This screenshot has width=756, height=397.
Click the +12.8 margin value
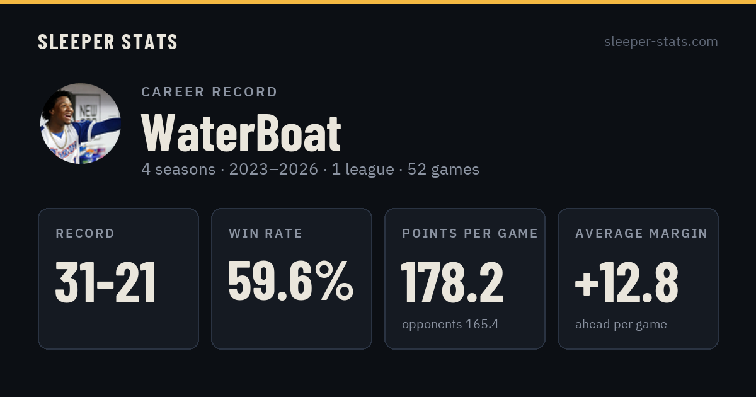[627, 282]
